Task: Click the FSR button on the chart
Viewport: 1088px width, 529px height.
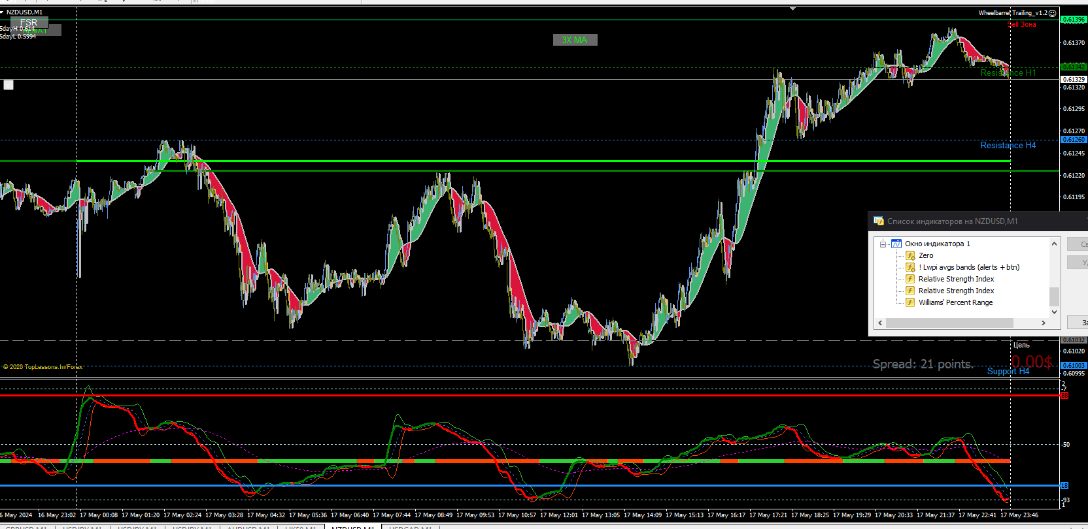Action: coord(29,22)
